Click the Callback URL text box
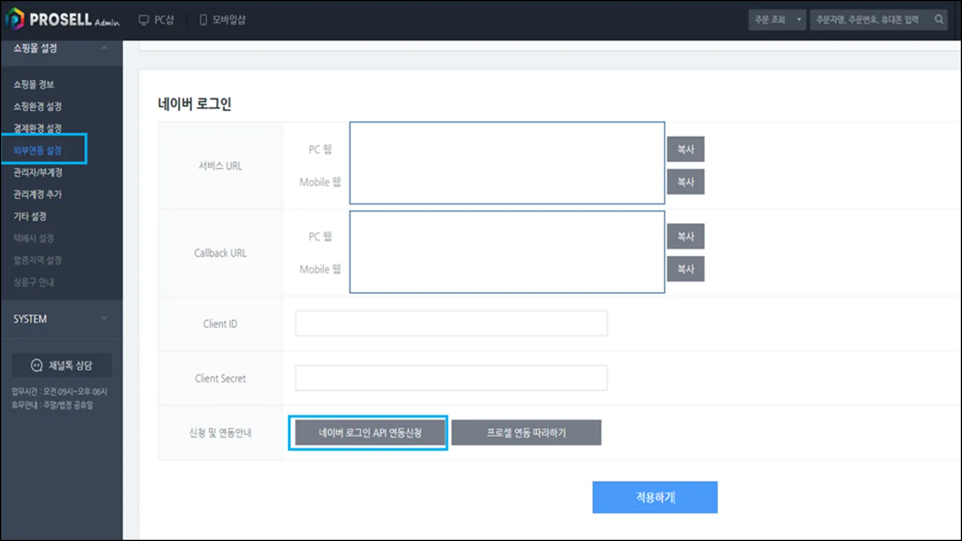The height and width of the screenshot is (541, 962). point(507,252)
